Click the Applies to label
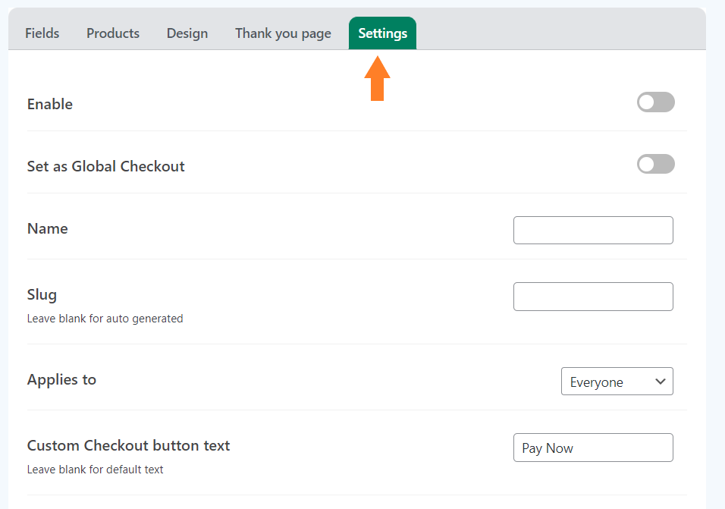 (61, 379)
